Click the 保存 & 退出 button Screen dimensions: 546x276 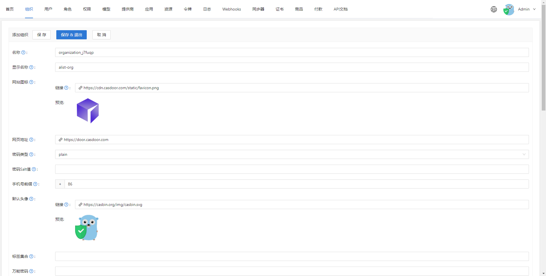point(71,35)
